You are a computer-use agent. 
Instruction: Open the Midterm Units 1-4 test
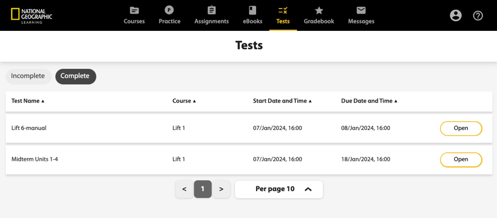461,160
